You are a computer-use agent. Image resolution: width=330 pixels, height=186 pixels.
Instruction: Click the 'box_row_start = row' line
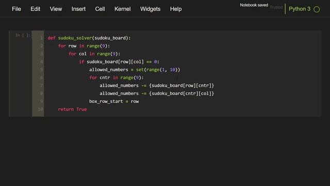coord(114,101)
